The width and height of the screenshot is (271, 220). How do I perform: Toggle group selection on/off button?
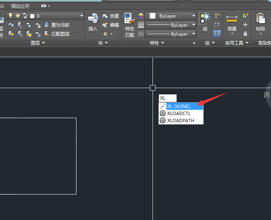click(x=217, y=34)
